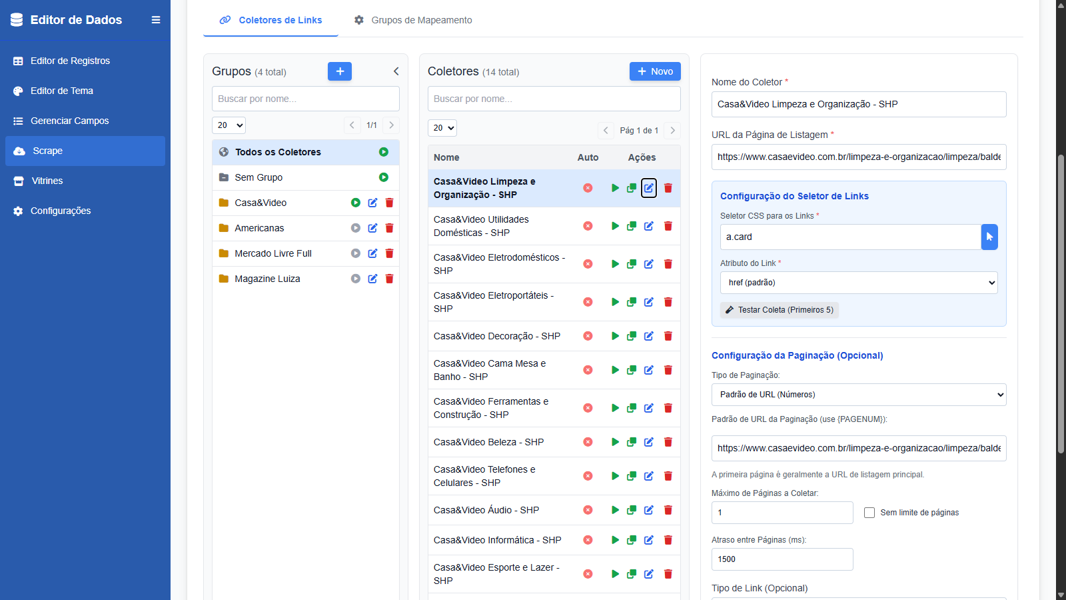The image size is (1066, 600).
Task: Duplicate the Casa&Video Eletrodomésticos collector
Action: (x=632, y=264)
